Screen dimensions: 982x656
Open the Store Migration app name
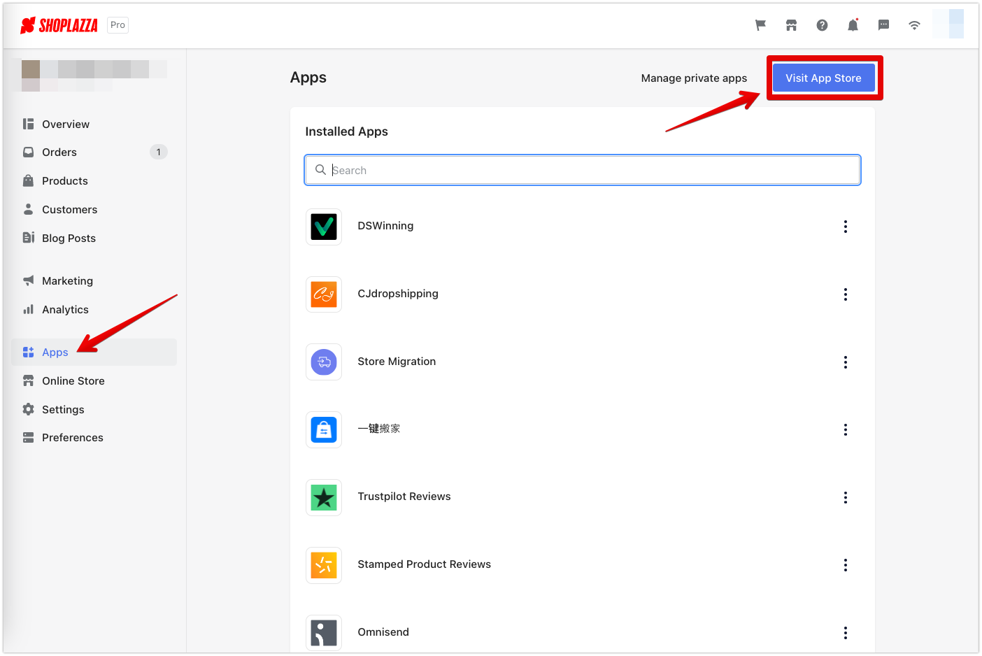point(397,362)
